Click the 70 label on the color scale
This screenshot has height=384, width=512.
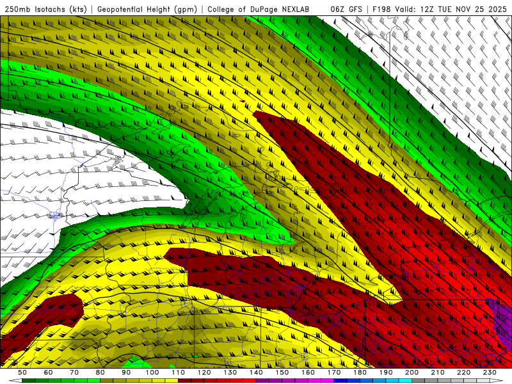coord(74,372)
